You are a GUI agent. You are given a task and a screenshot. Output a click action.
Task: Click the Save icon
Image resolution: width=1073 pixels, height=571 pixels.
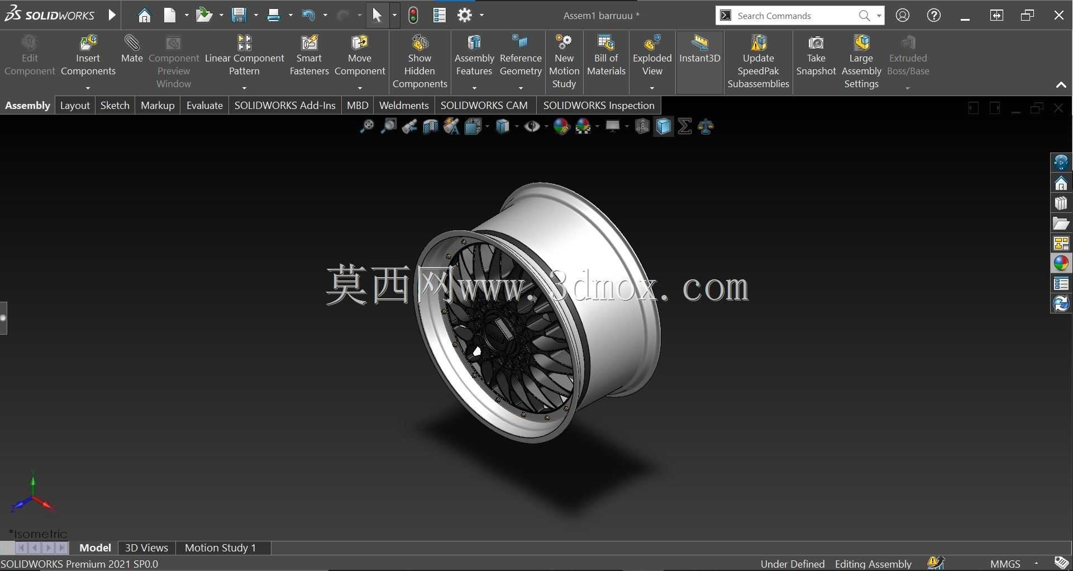coord(239,15)
